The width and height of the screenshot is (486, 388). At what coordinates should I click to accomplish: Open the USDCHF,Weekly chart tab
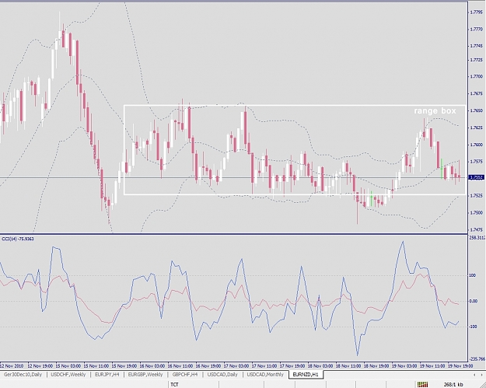68,374
